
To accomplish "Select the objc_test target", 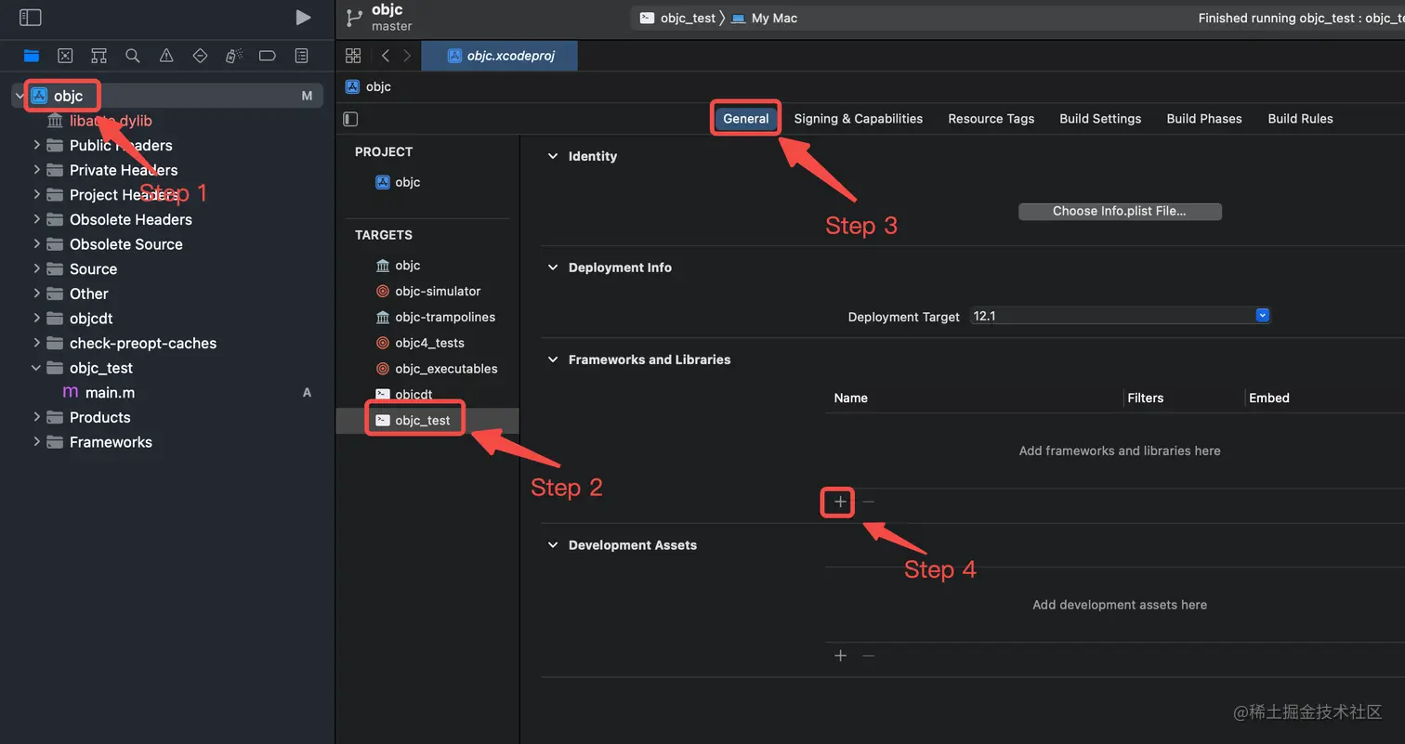I will 427,420.
